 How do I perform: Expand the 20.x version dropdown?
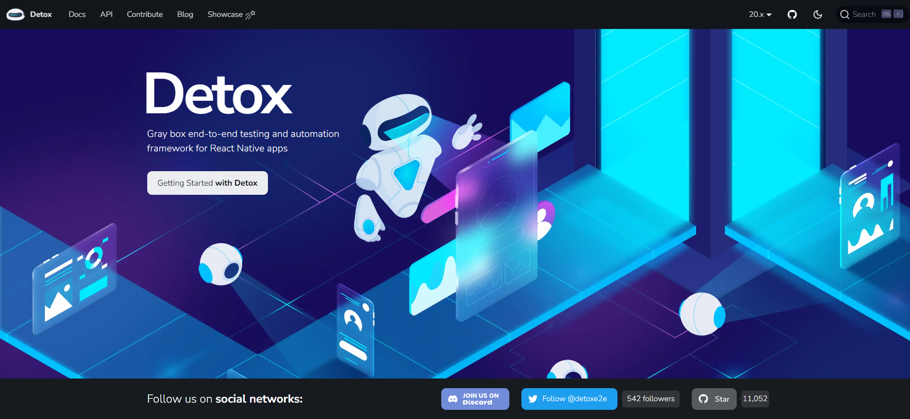(760, 14)
